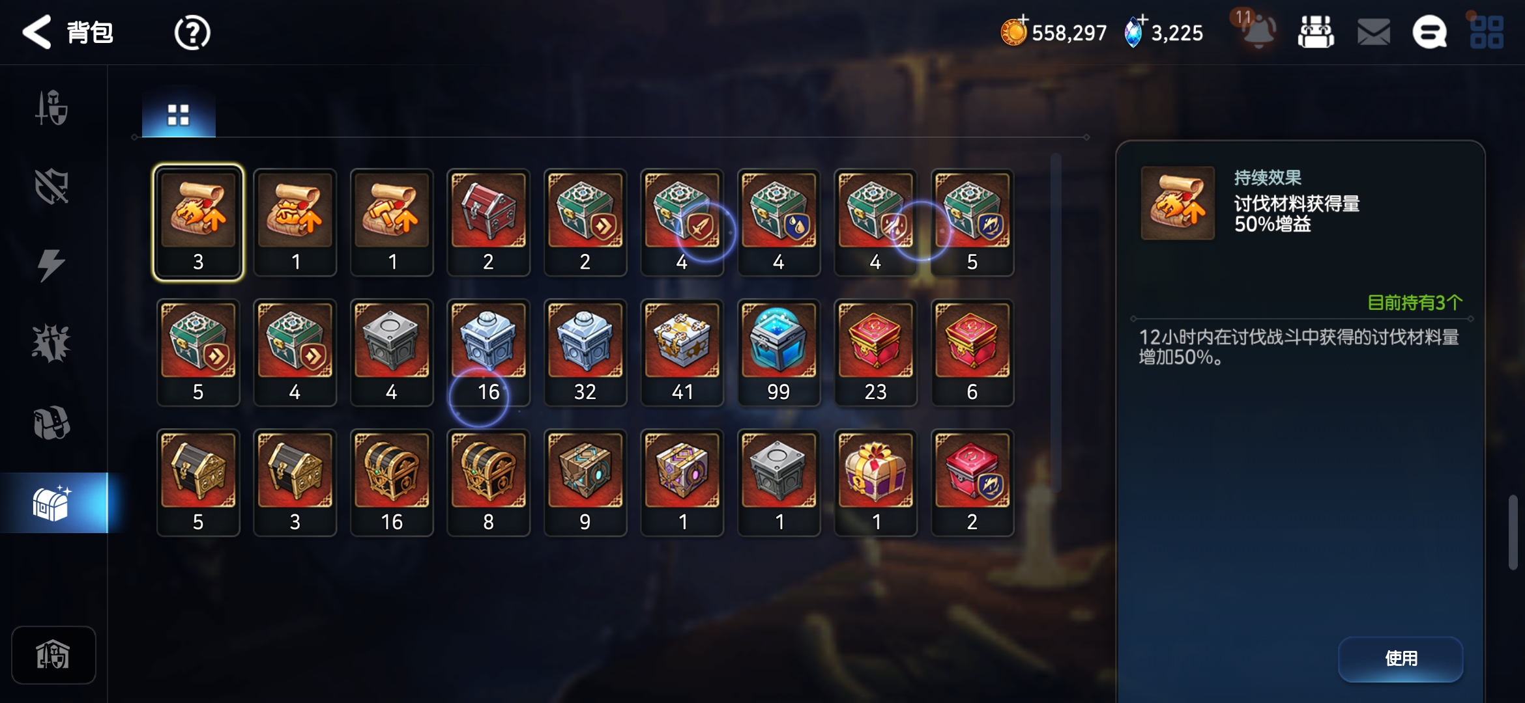
Task: Open the chat bubble icon
Action: (1430, 33)
